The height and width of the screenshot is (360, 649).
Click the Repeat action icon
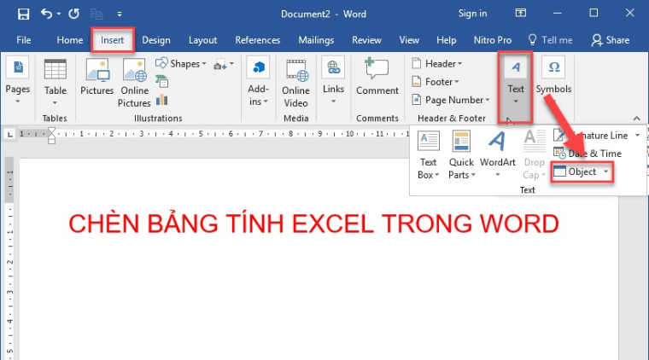(74, 14)
